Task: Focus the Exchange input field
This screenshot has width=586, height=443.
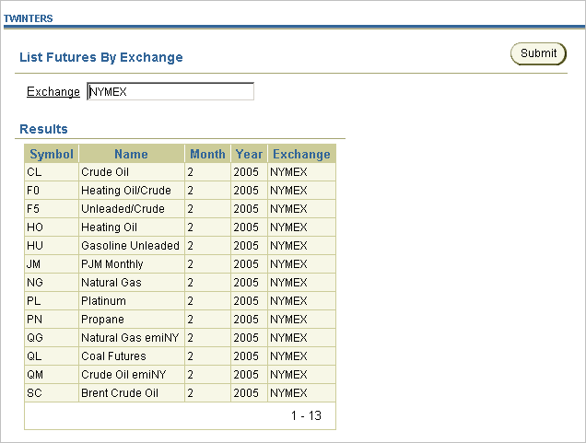Action: pos(170,91)
